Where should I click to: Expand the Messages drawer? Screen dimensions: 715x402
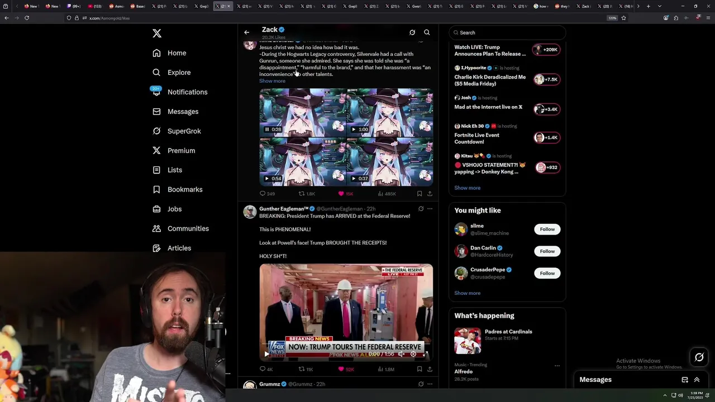pos(697,380)
